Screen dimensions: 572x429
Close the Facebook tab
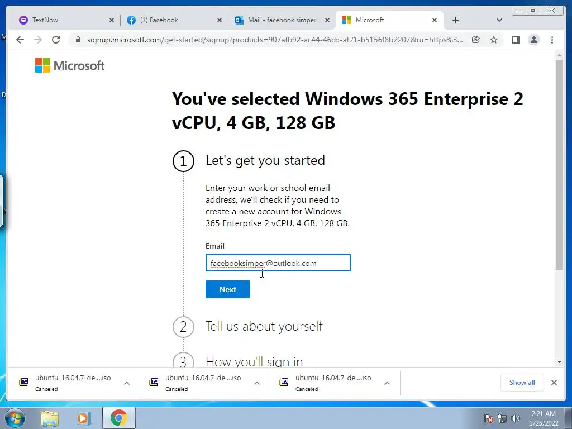pyautogui.click(x=219, y=20)
